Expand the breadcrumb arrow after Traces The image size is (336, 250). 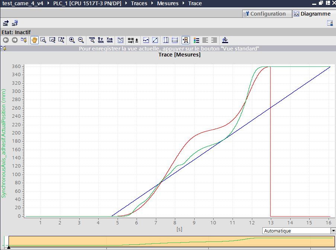pos(152,3)
